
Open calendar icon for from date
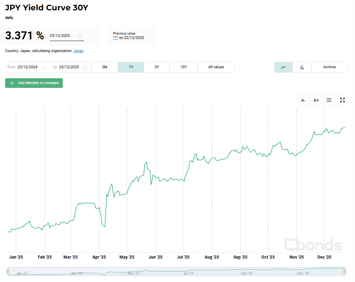tap(43, 67)
